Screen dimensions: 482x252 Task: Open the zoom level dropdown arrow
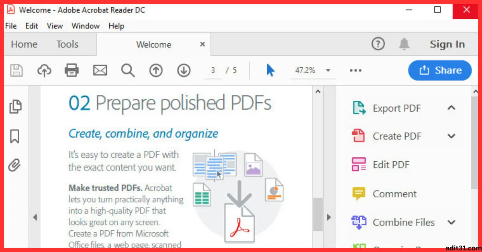[x=328, y=71]
